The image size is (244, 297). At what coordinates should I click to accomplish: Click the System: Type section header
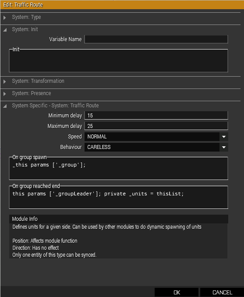pyautogui.click(x=120, y=17)
